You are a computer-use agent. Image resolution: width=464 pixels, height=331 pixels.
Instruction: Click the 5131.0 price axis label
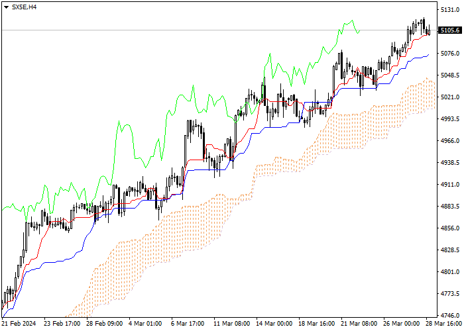[450, 10]
